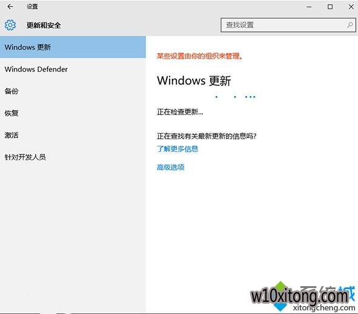This screenshot has height=314, width=358.
Task: Click the settings gear icon
Action: [x=10, y=25]
